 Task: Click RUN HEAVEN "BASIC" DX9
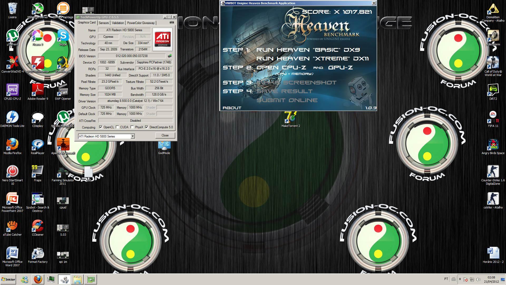308,50
